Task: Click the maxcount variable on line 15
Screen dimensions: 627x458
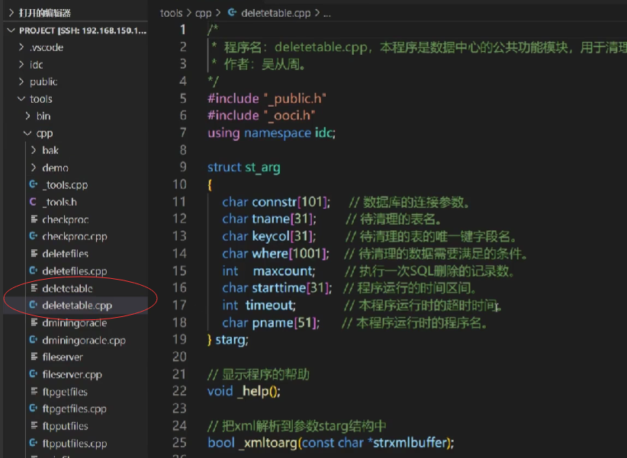Action: (284, 271)
